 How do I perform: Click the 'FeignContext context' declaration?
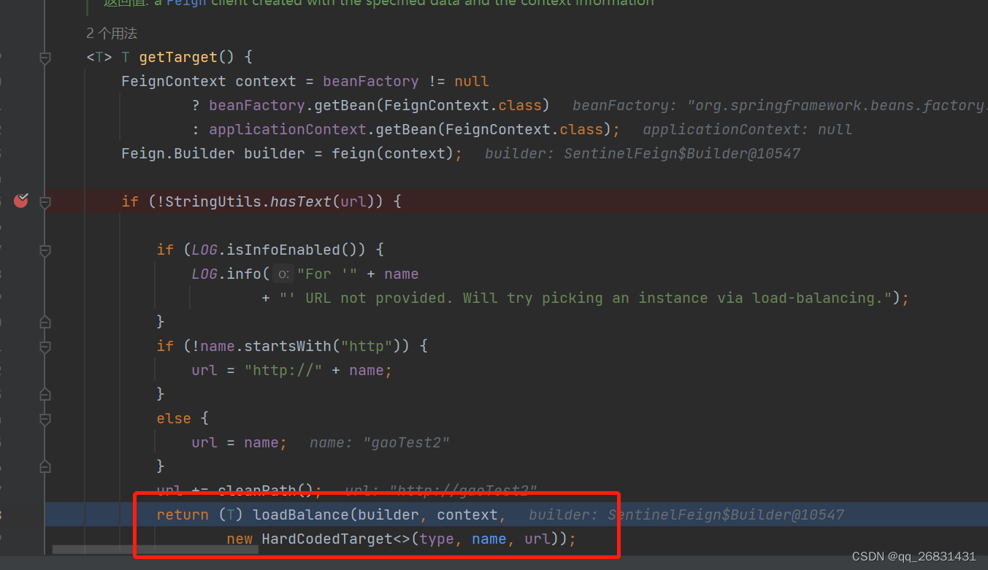(209, 81)
